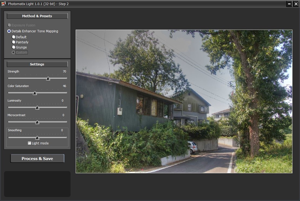
Task: Click the Color Saturation slider handle
Action: coord(35,93)
